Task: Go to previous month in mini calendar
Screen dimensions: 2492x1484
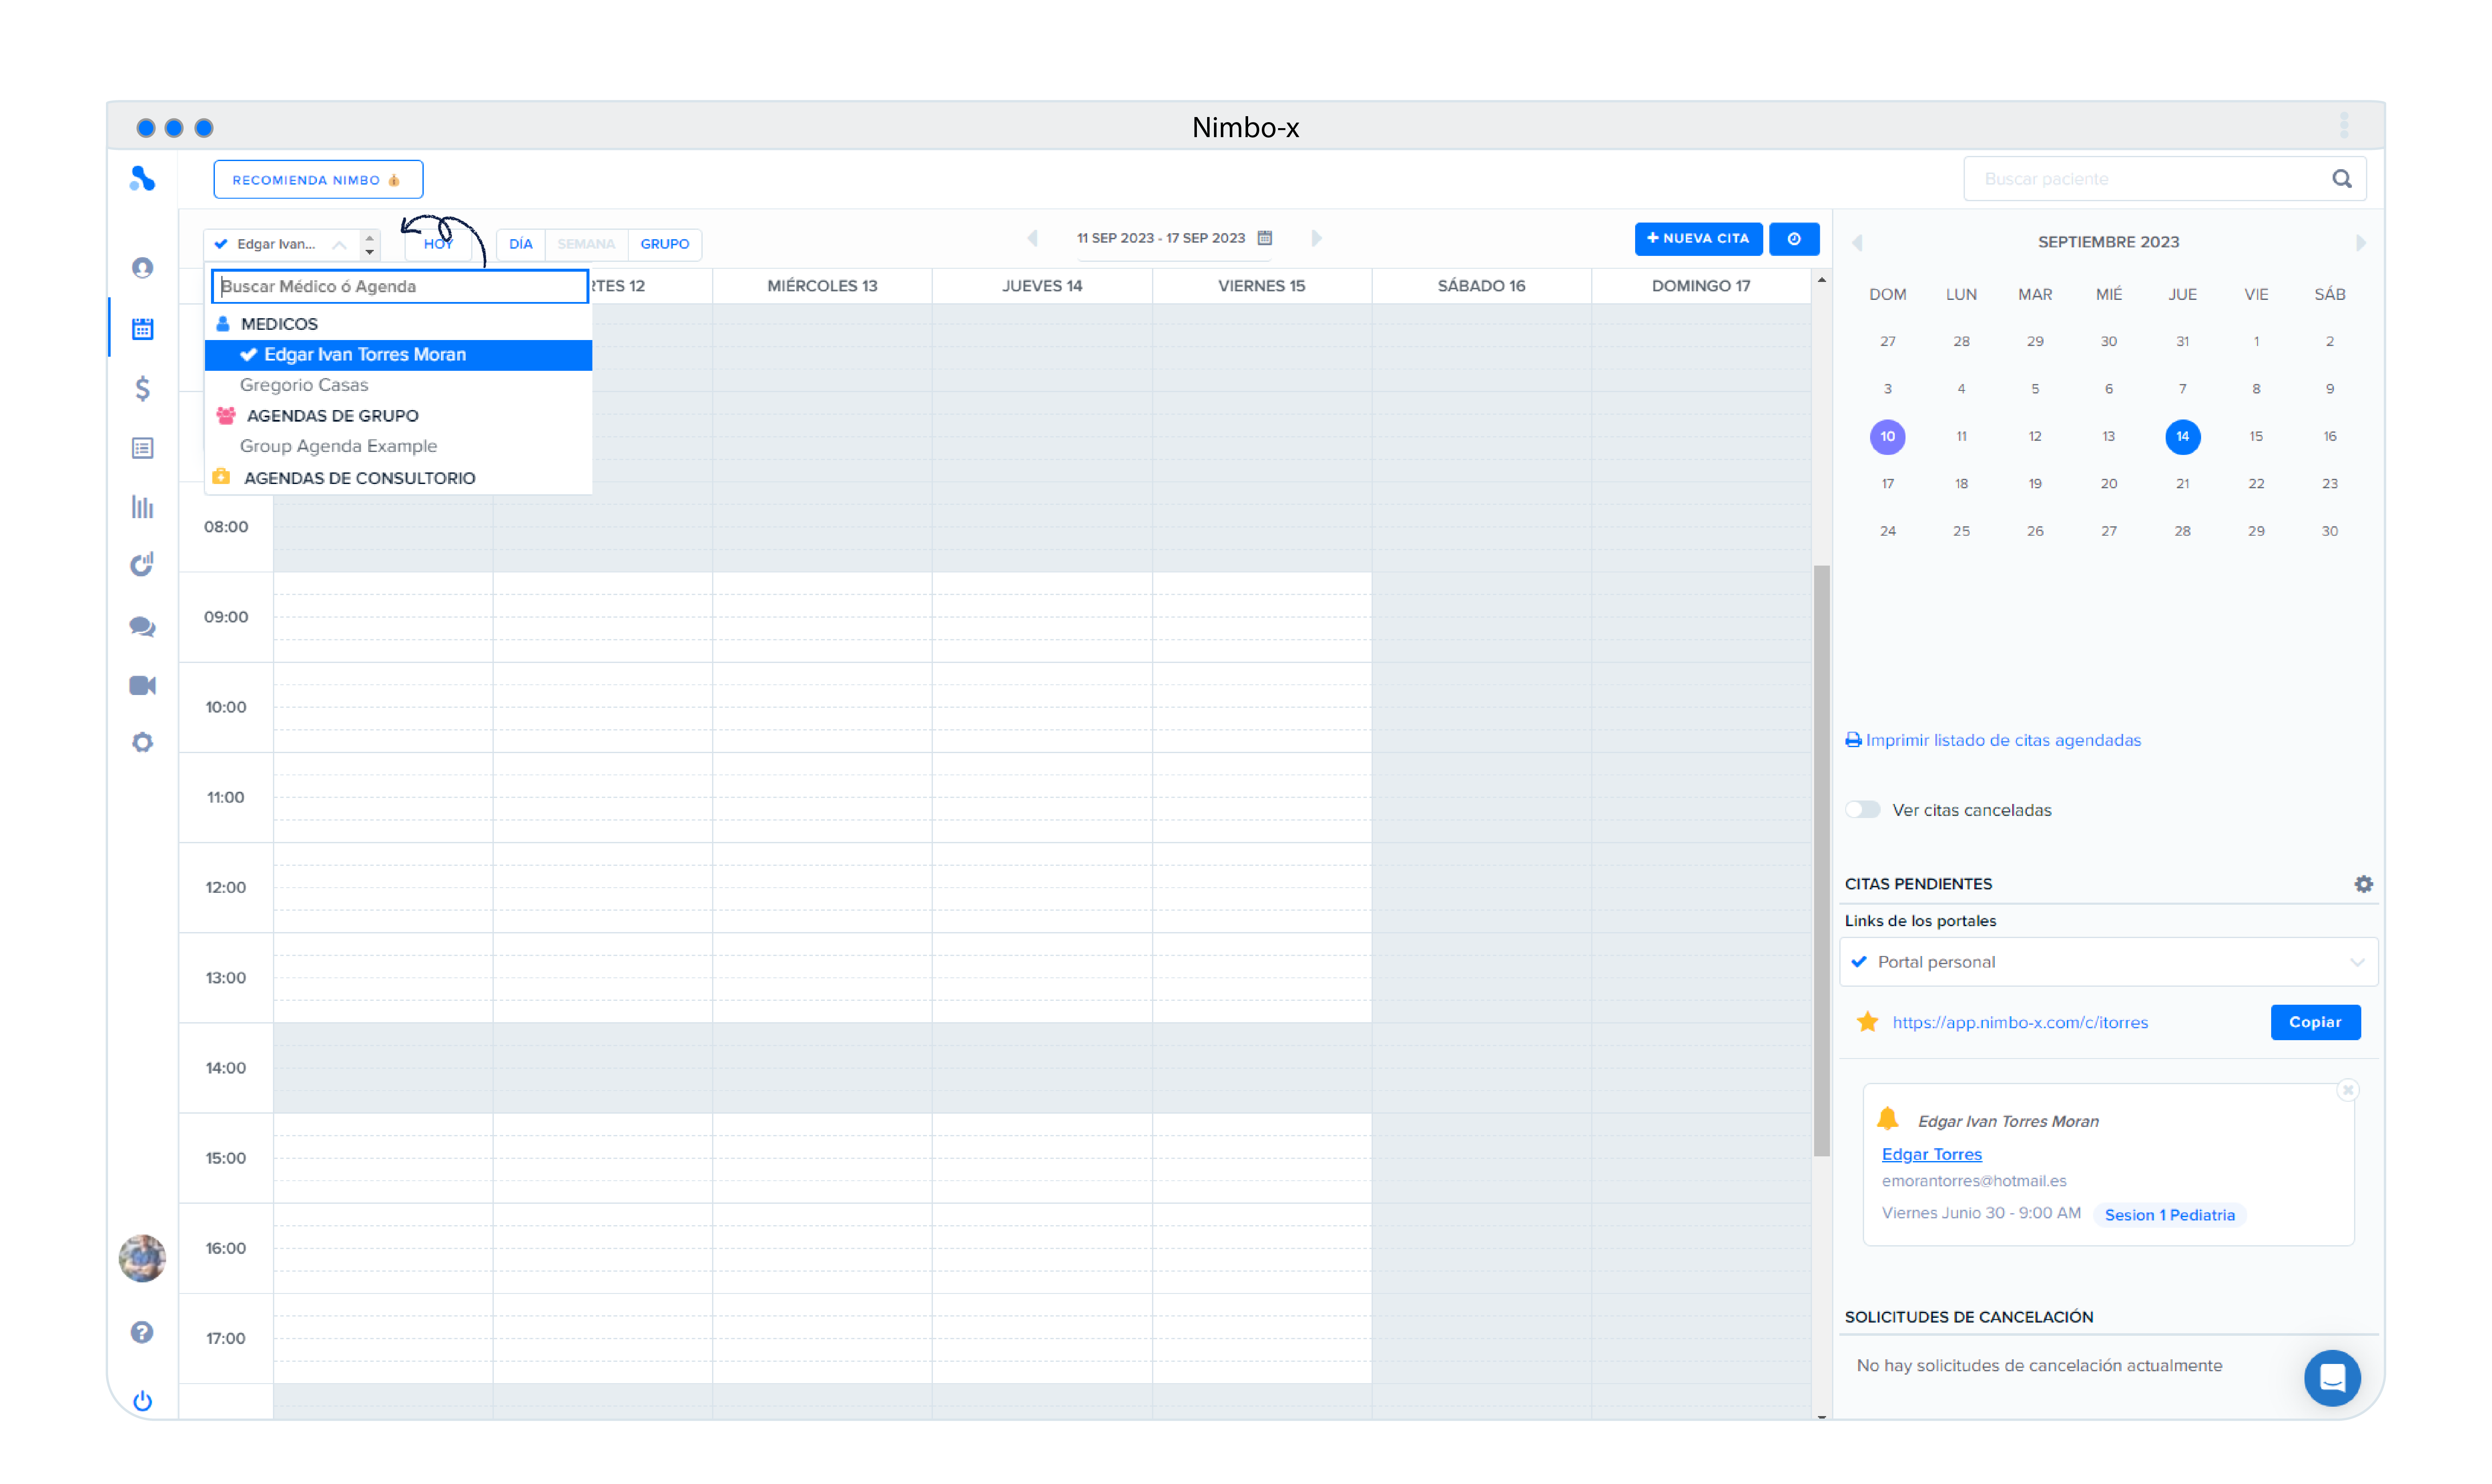Action: 1857,242
